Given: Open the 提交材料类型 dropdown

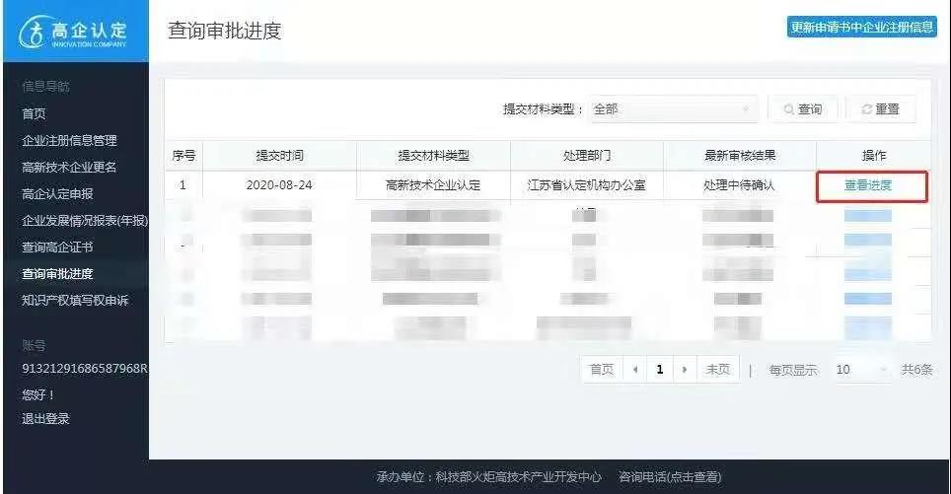Looking at the screenshot, I should (674, 109).
